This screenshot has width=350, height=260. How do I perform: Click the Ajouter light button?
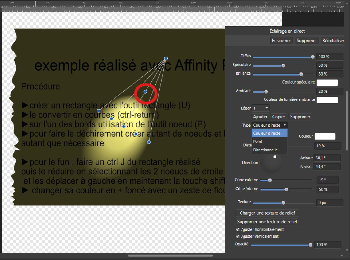[x=260, y=117]
